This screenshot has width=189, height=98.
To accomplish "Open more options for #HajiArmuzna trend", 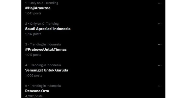I will click(x=160, y=3).
